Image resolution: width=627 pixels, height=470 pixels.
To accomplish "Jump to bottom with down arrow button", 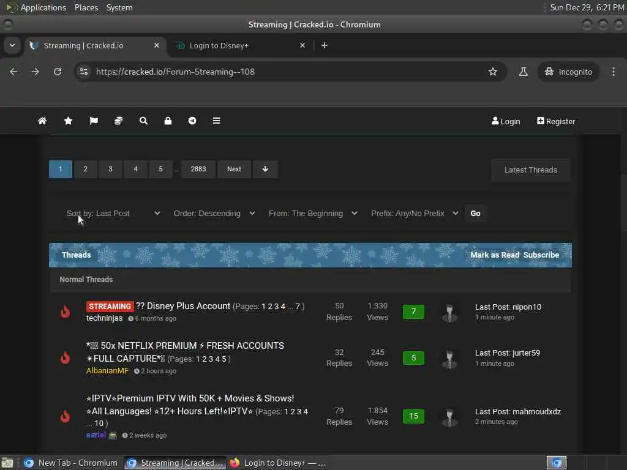I will [265, 169].
